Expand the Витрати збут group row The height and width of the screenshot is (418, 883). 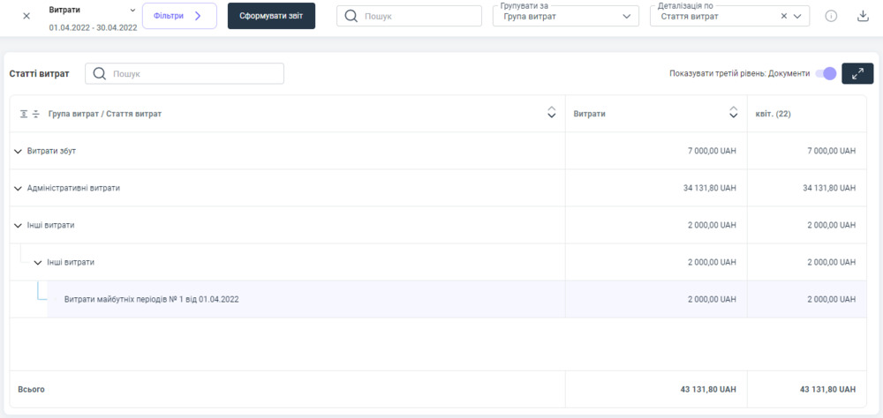(x=18, y=151)
